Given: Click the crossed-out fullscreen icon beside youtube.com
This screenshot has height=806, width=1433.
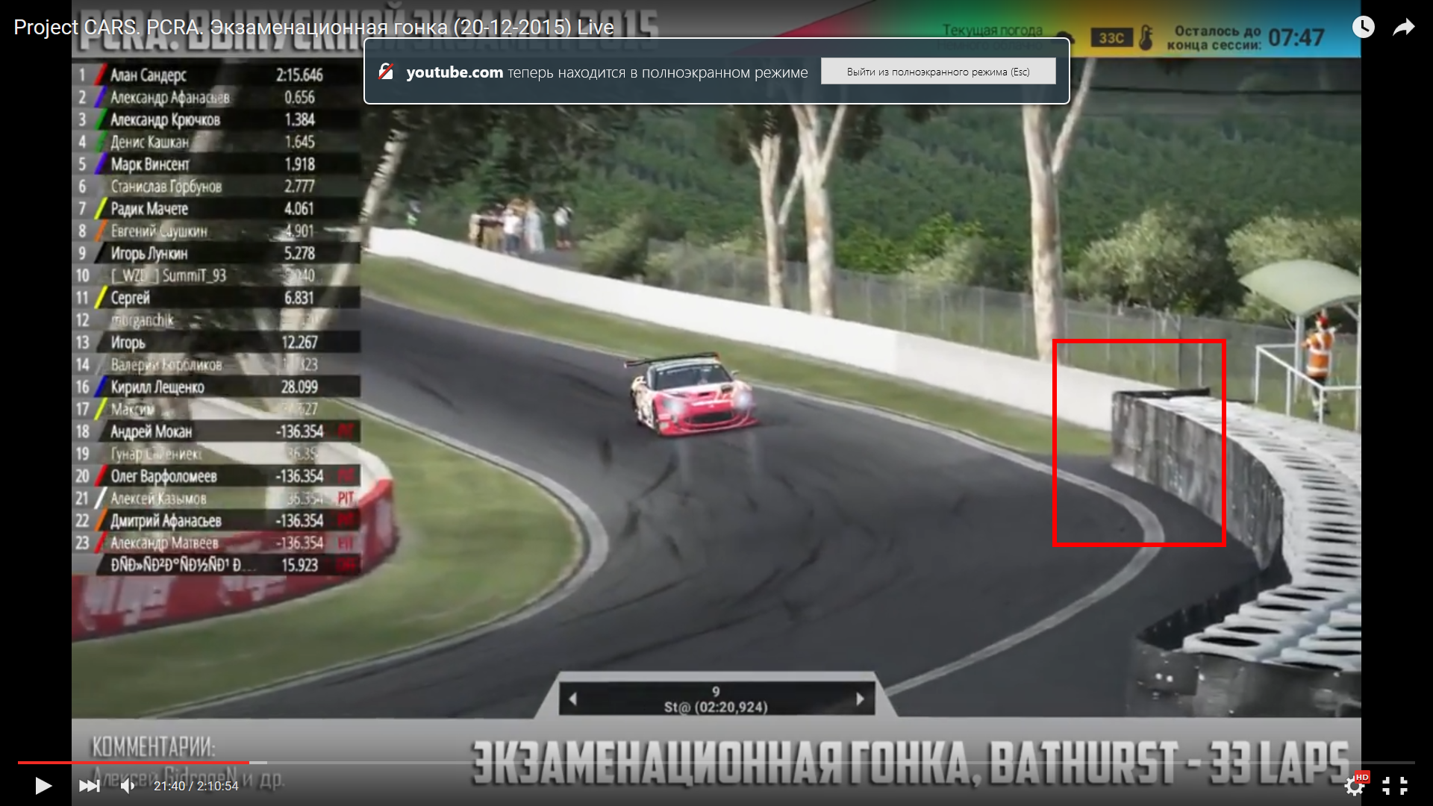Looking at the screenshot, I should pyautogui.click(x=386, y=72).
